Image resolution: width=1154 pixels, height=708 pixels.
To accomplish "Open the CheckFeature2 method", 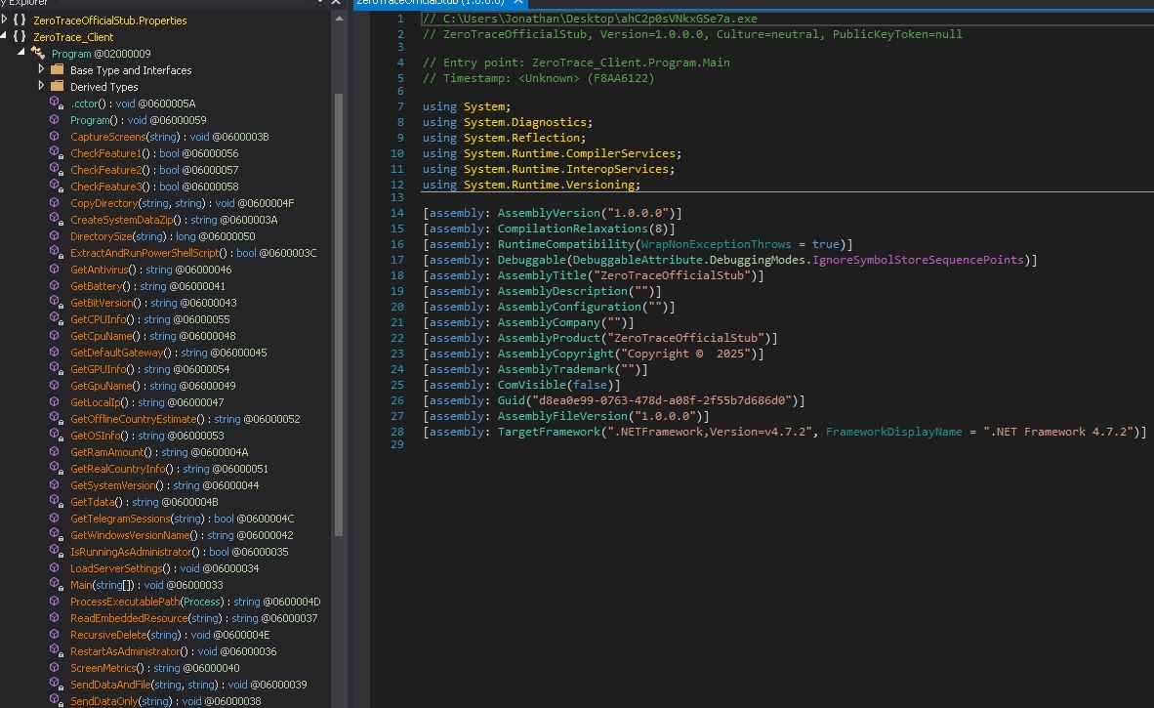I will tap(154, 170).
